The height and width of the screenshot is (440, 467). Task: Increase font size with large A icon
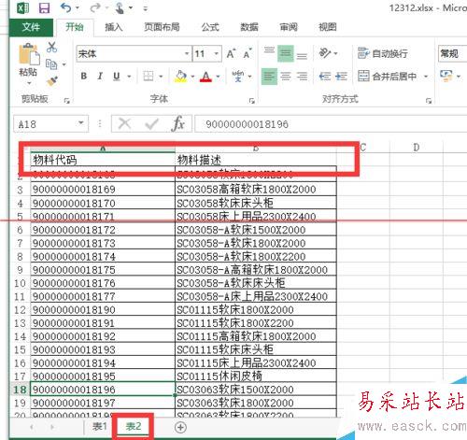click(231, 54)
